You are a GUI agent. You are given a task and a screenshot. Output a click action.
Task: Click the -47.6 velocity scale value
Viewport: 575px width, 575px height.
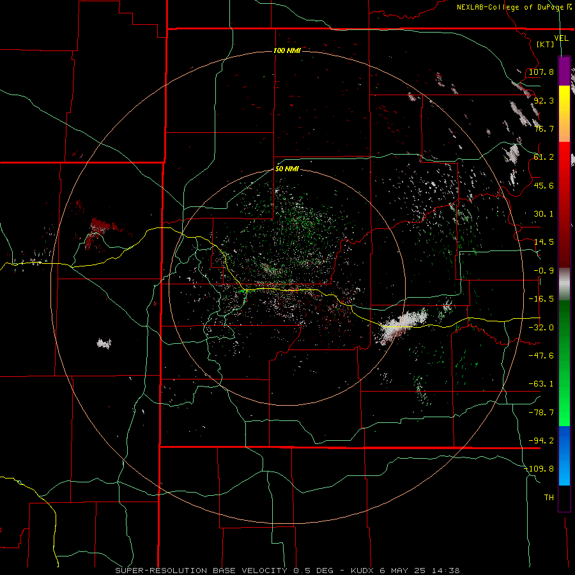541,356
